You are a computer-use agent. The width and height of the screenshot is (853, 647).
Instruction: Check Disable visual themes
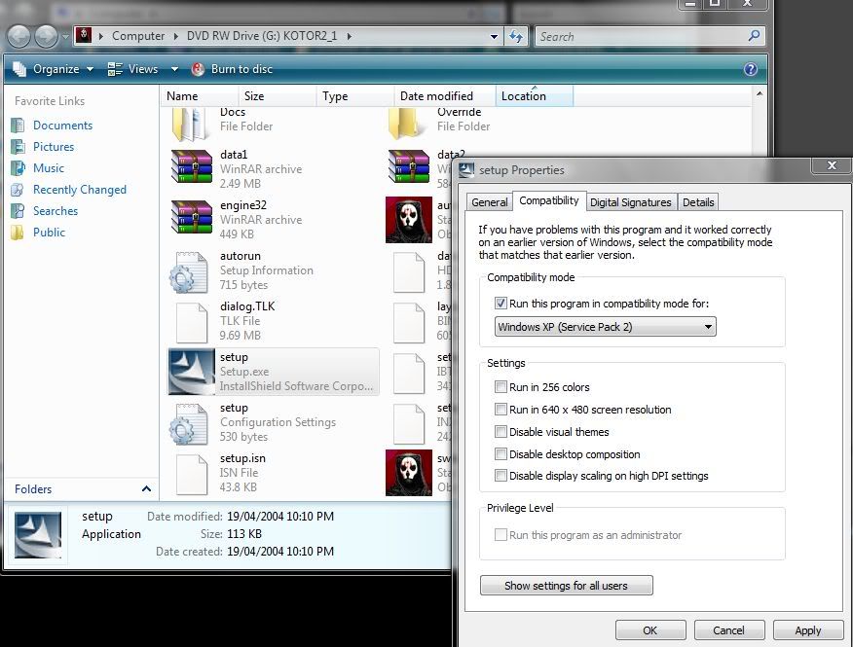(x=501, y=432)
